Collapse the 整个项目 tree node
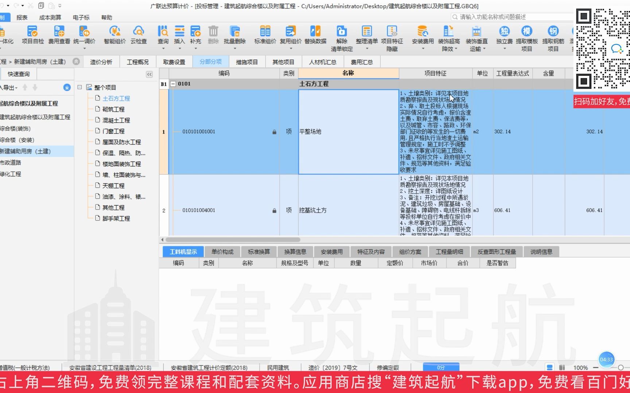The image size is (630, 393). click(79, 87)
